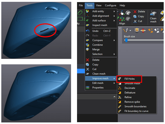Open the View menu

point(99,5)
